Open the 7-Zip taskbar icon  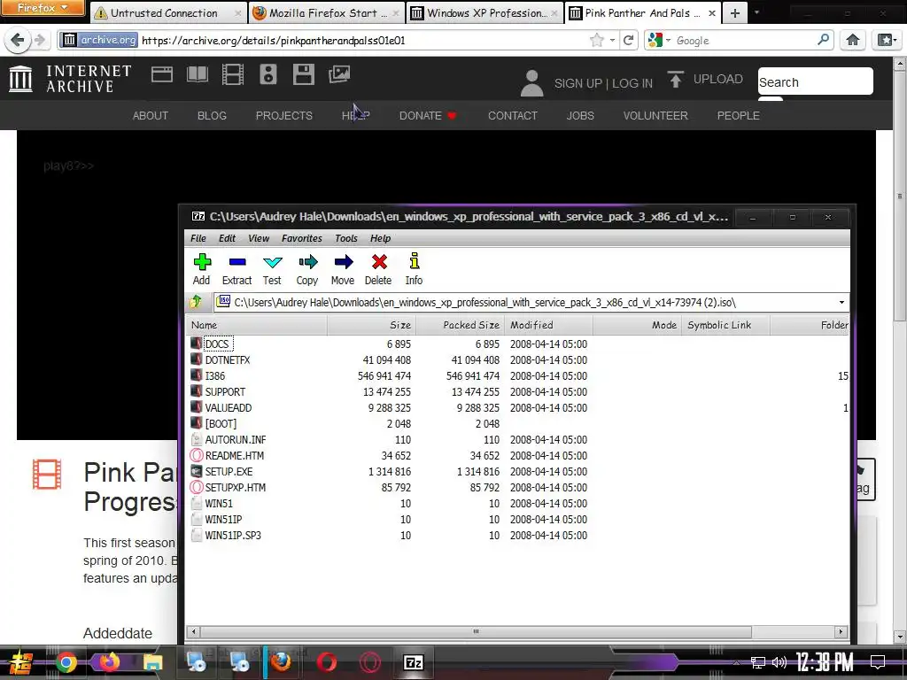pos(413,662)
